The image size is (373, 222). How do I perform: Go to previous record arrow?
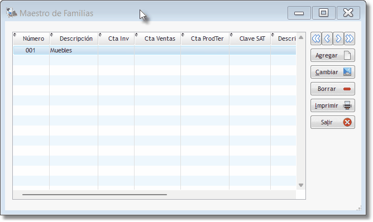[x=327, y=38]
